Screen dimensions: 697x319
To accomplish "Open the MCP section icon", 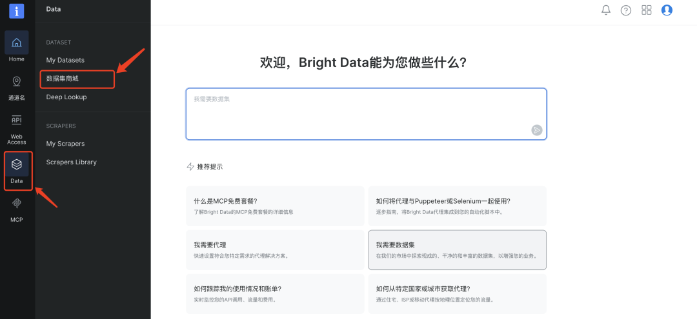I will coord(16,203).
